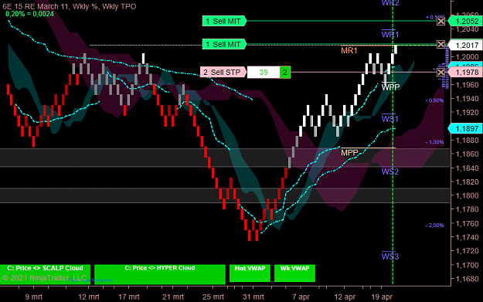Click the position value 39 field

click(264, 73)
